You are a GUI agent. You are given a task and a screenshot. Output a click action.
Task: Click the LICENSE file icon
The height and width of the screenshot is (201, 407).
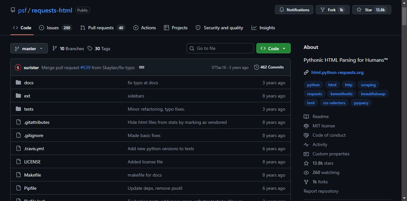pyautogui.click(x=18, y=162)
